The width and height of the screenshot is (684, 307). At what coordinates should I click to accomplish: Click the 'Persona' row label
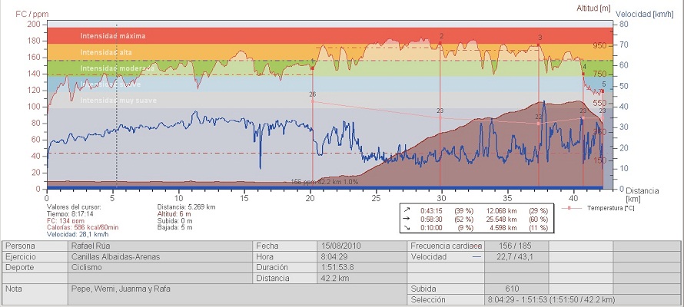(x=36, y=246)
